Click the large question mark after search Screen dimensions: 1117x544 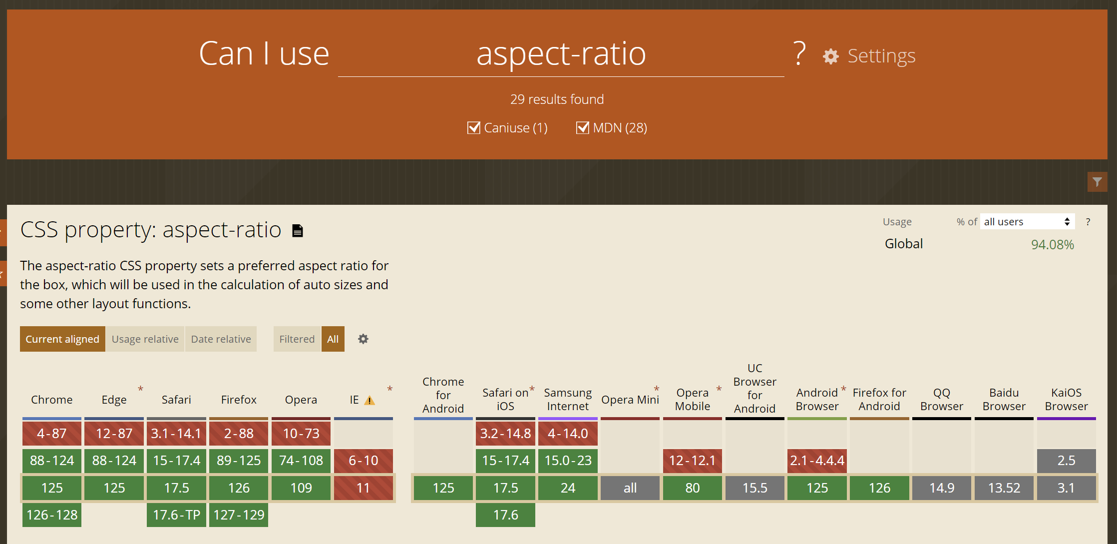coord(799,53)
